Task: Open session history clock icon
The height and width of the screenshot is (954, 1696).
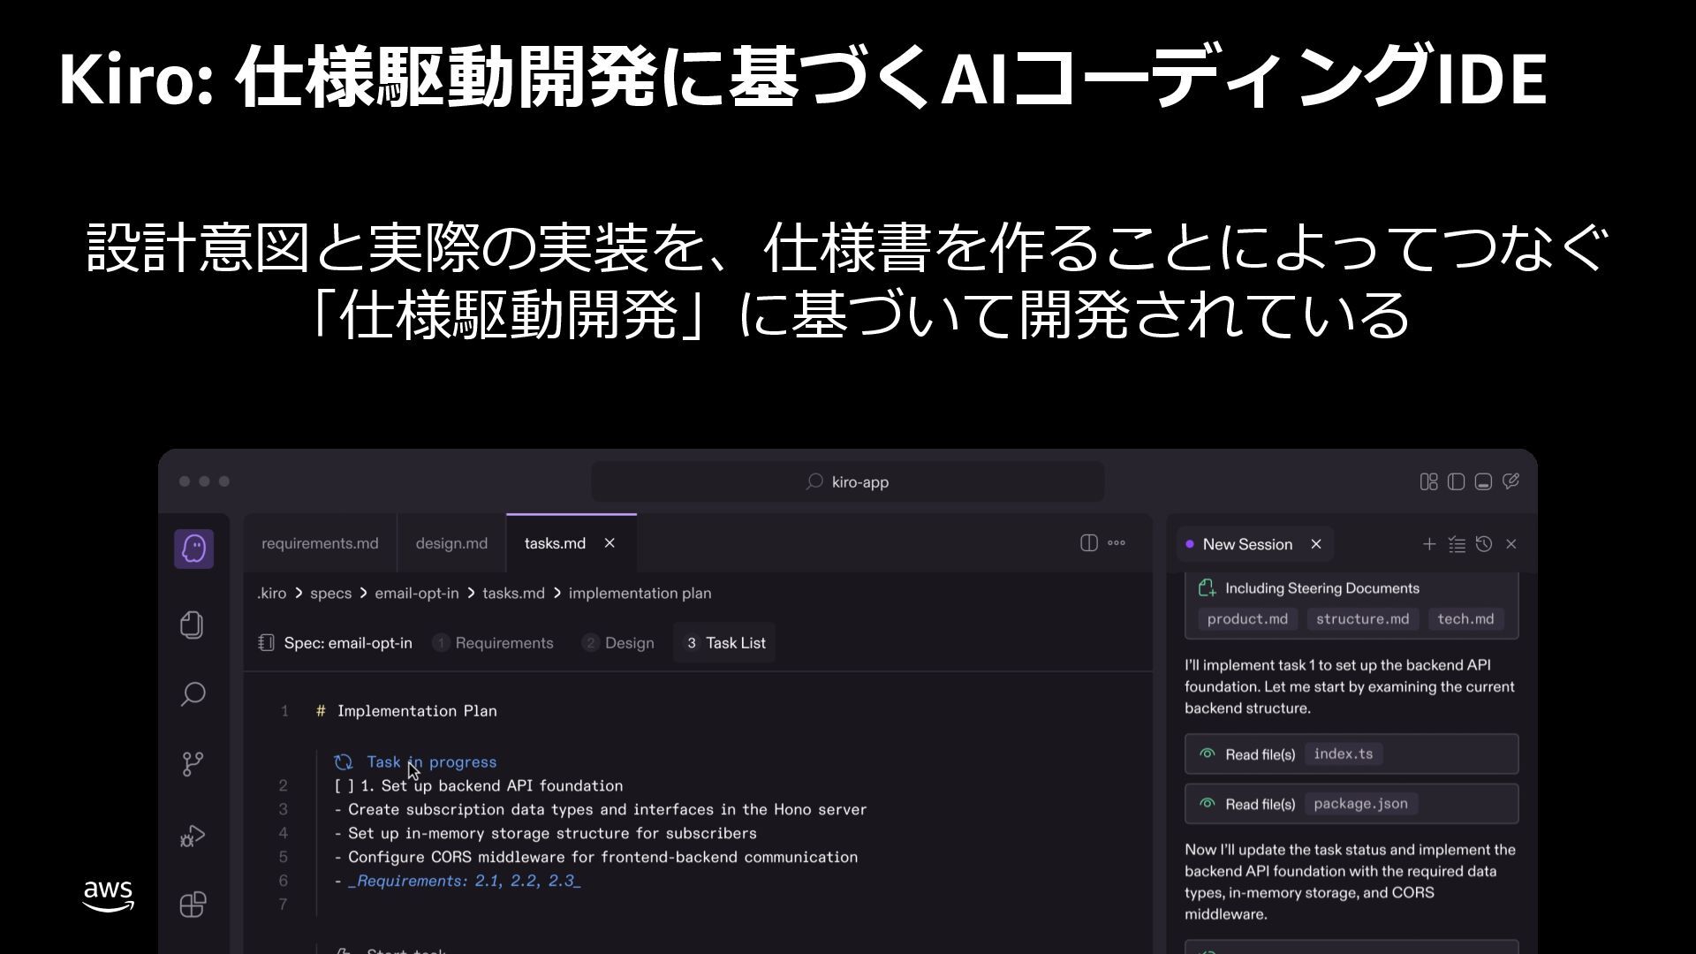Action: click(1484, 544)
